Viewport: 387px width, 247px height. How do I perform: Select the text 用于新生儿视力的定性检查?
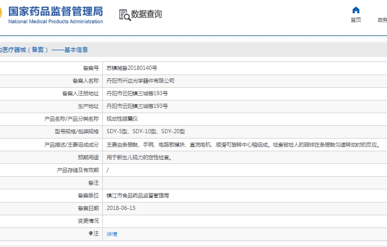pyautogui.click(x=139, y=158)
